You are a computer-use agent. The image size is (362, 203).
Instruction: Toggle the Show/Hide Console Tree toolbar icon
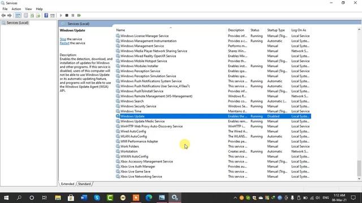tap(18, 15)
